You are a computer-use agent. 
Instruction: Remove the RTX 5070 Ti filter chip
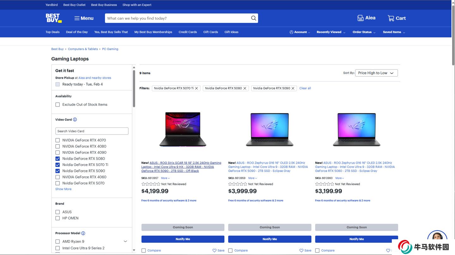pyautogui.click(x=197, y=88)
